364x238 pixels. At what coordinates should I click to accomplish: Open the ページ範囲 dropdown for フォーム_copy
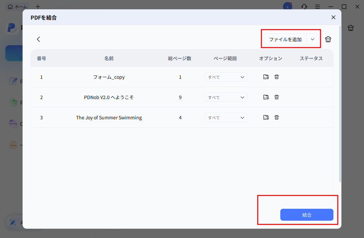tap(226, 77)
